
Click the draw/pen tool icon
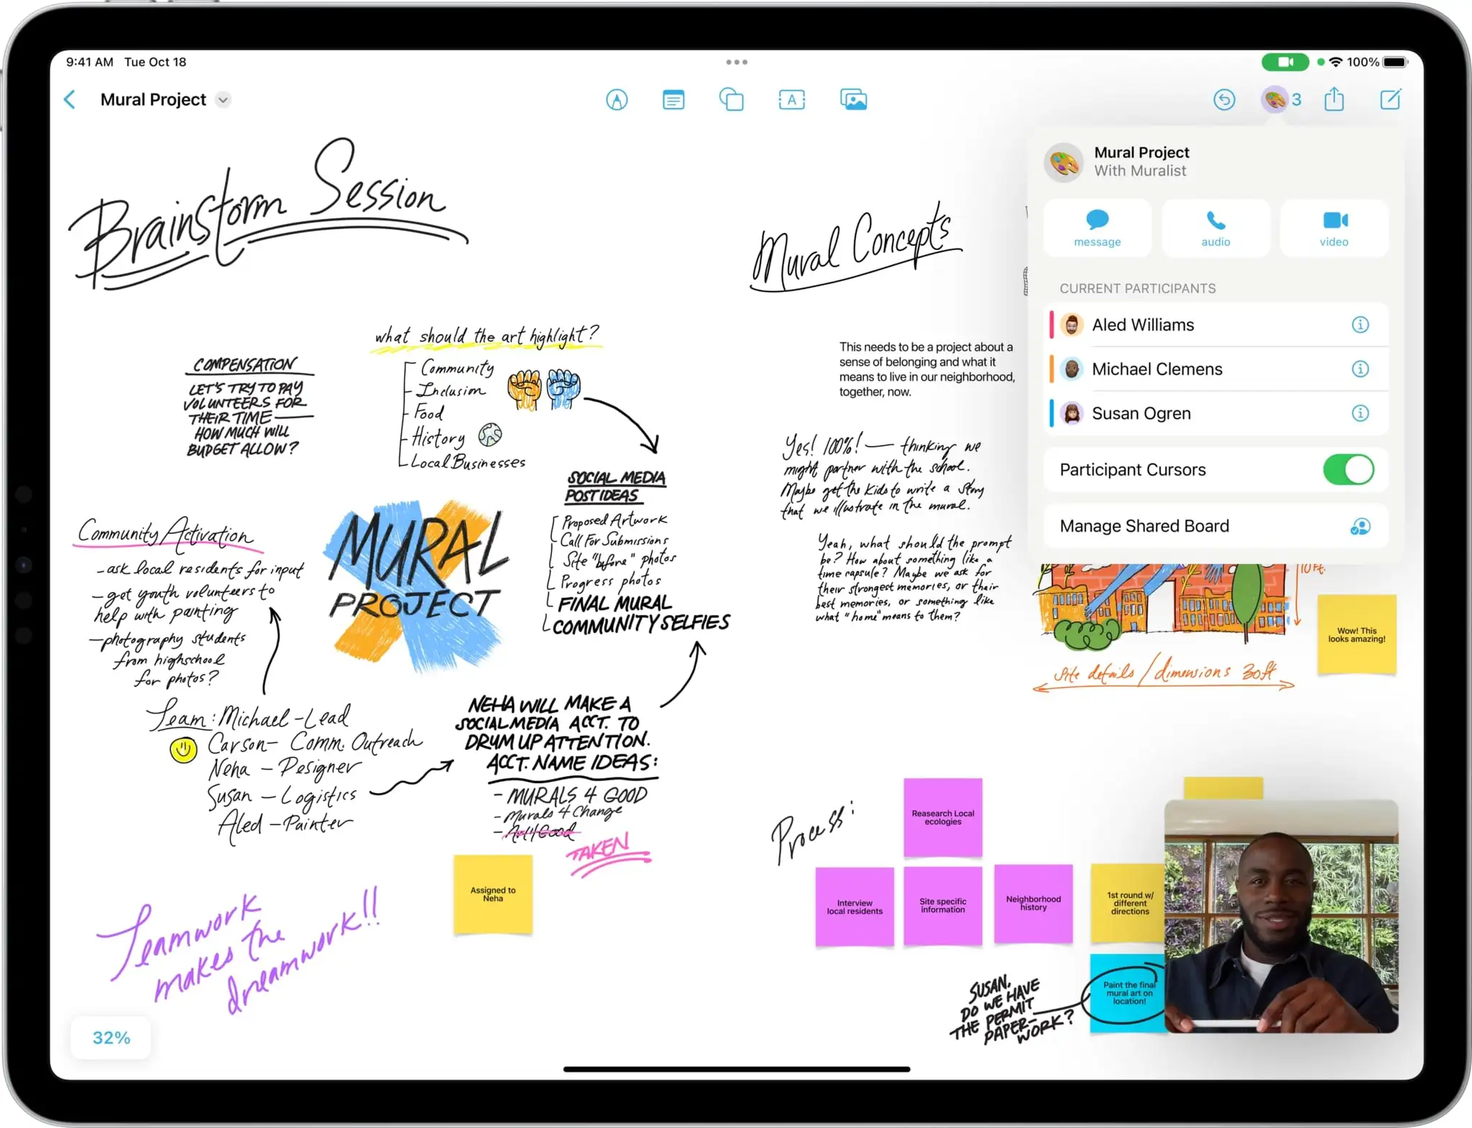(x=617, y=98)
